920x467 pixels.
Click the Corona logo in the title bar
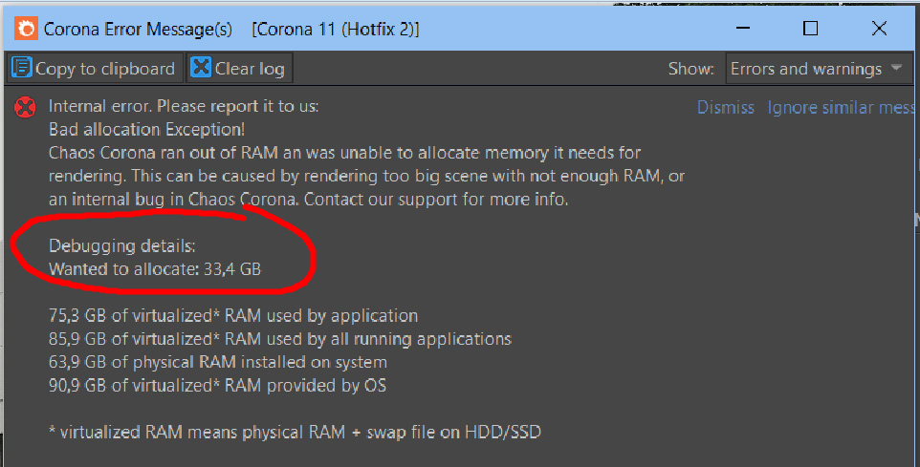[26, 29]
